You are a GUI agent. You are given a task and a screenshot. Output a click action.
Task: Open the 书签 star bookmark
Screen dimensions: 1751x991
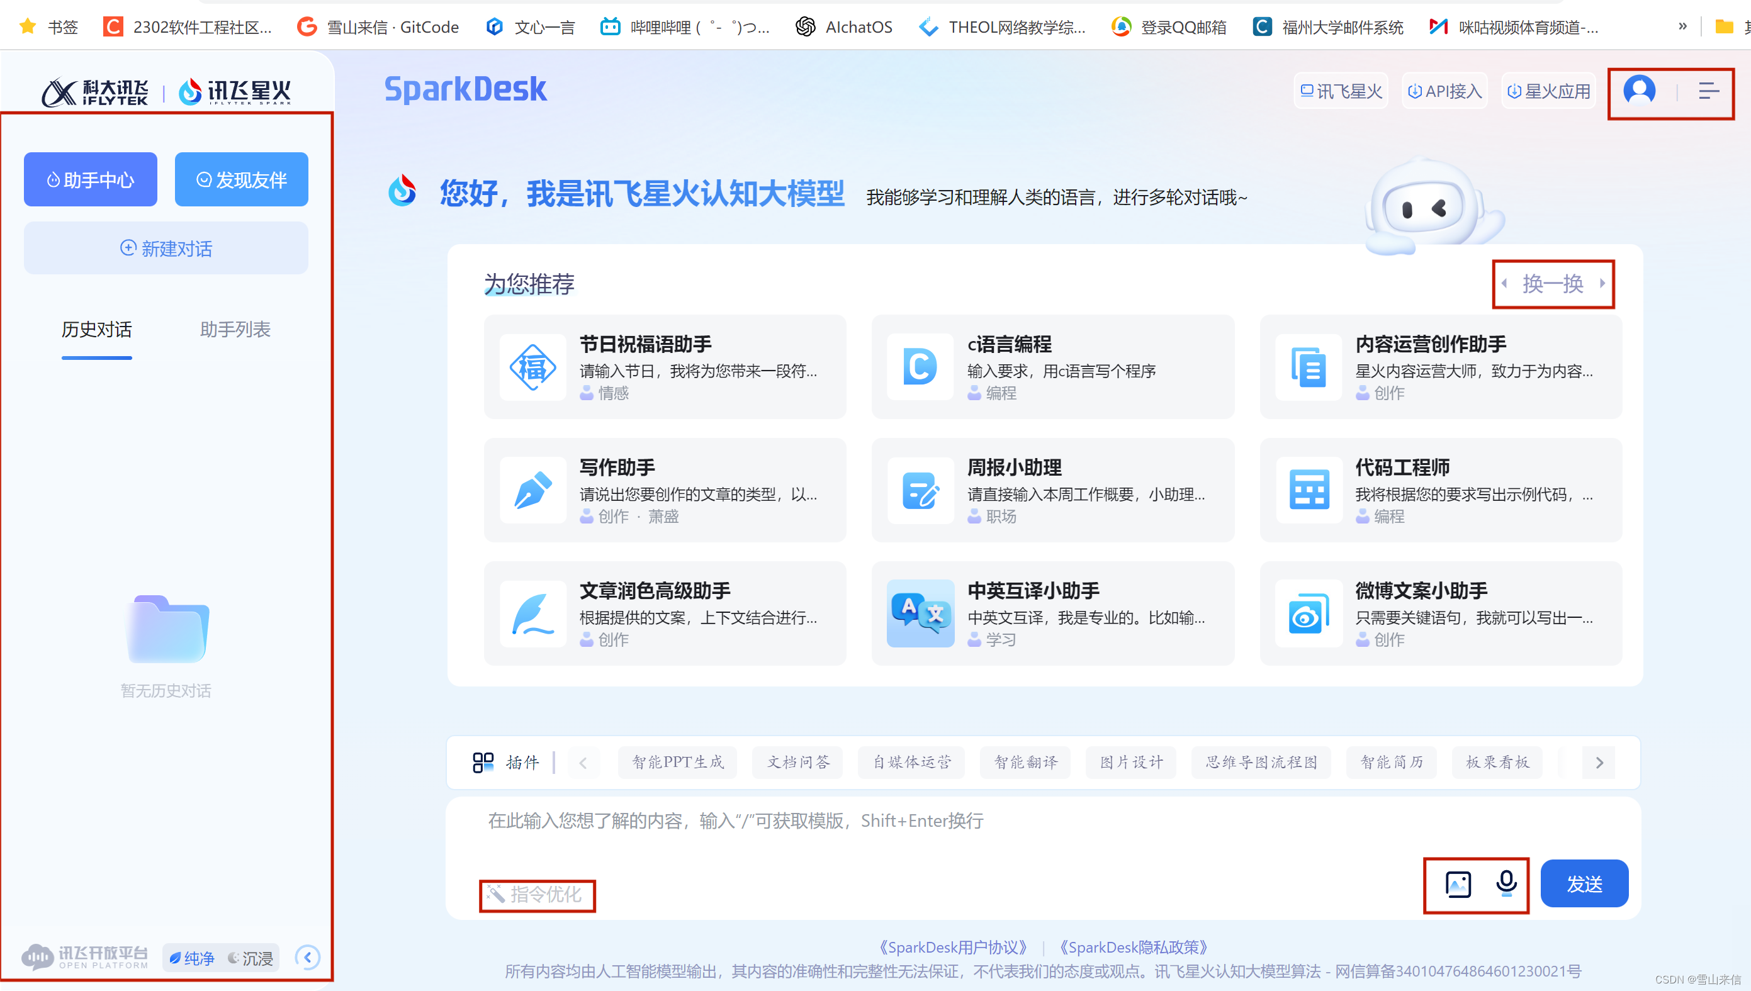[49, 27]
